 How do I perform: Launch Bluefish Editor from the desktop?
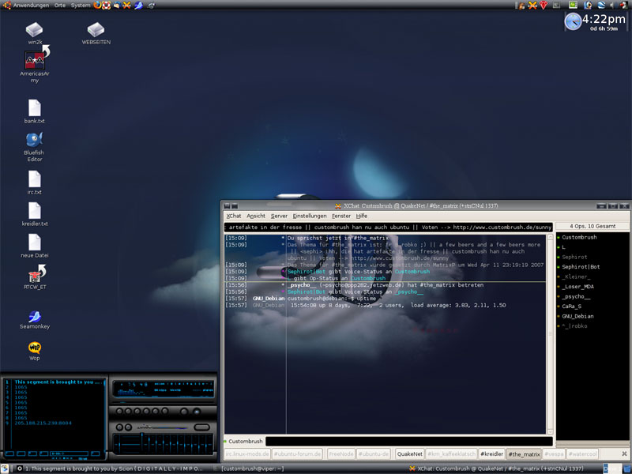click(x=34, y=140)
